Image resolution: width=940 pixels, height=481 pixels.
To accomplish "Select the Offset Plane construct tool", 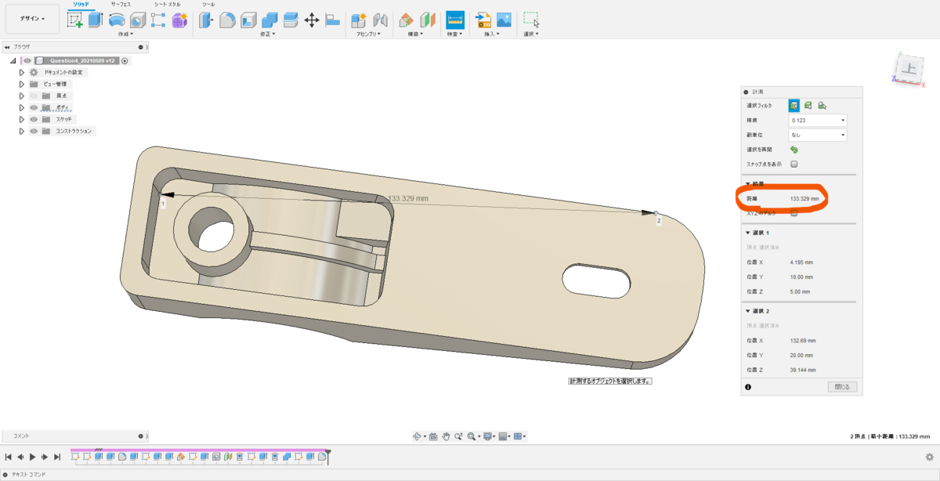I will (407, 20).
